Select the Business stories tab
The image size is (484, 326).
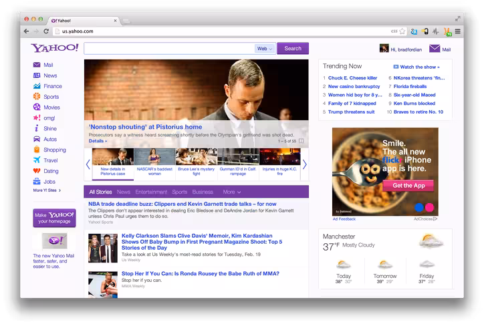tap(203, 192)
